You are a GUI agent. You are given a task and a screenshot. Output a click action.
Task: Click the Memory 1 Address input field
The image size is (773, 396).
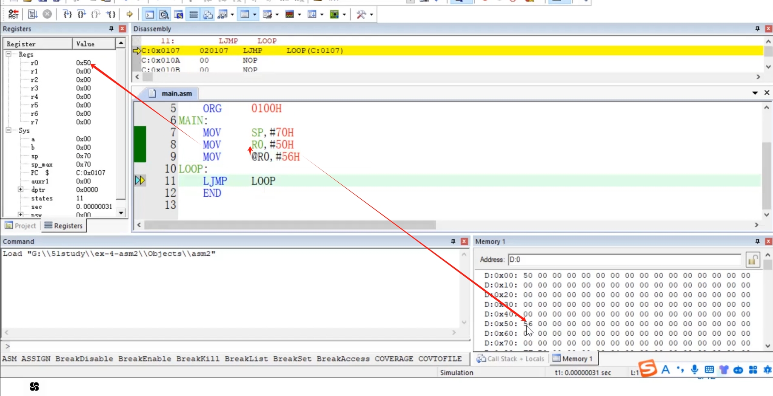click(625, 260)
